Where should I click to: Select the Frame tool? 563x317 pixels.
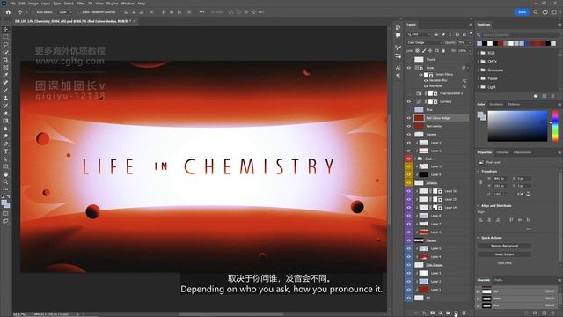tap(5, 68)
